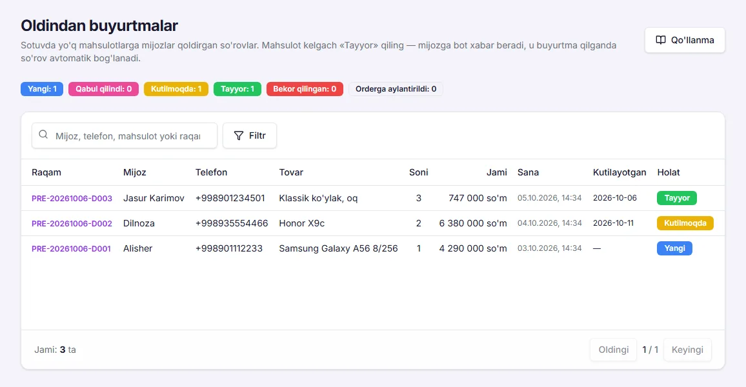The width and height of the screenshot is (746, 387).
Task: Focus the Mijoz, telefon, mahsulot search field
Action: pos(125,135)
